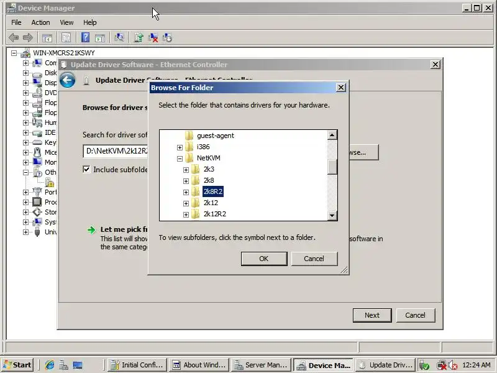
Task: Click Next in Update Driver Software
Action: tap(372, 315)
